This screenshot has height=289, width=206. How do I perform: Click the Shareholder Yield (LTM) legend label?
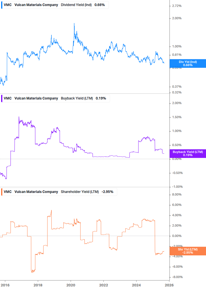(x=80, y=192)
